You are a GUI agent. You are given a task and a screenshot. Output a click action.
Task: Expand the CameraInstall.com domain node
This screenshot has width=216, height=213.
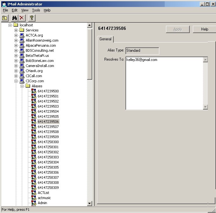click(16, 66)
